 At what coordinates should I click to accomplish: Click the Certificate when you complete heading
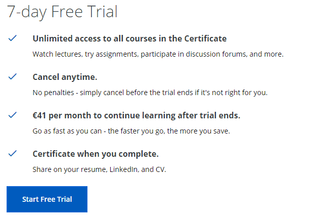click(96, 154)
